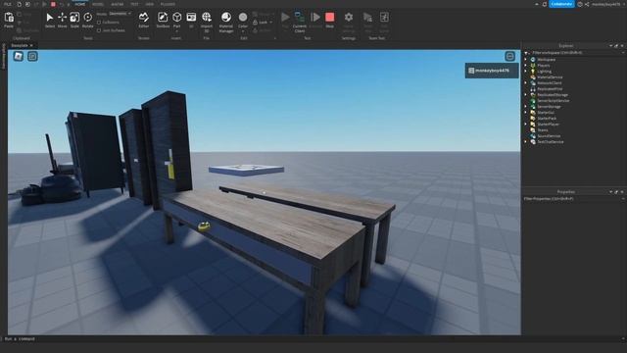Image resolution: width=627 pixels, height=353 pixels.
Task: Select ReplicatedFirst in Explorer
Action: click(x=550, y=89)
